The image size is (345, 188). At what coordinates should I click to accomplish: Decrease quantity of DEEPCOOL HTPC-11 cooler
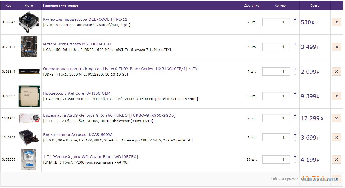point(295,25)
